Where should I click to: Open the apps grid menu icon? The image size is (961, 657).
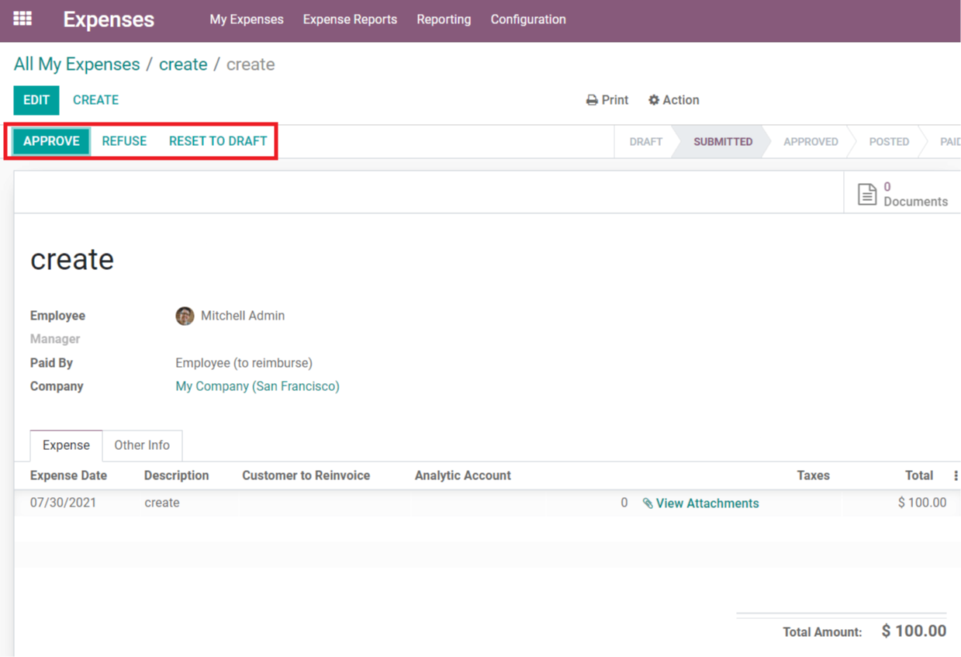22,19
